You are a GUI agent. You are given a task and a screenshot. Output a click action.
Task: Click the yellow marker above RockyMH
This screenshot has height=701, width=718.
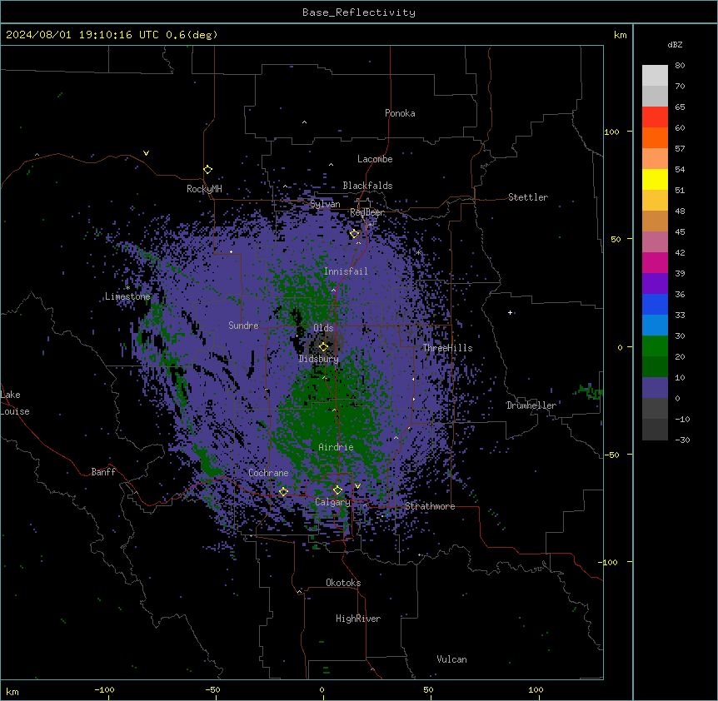207,169
